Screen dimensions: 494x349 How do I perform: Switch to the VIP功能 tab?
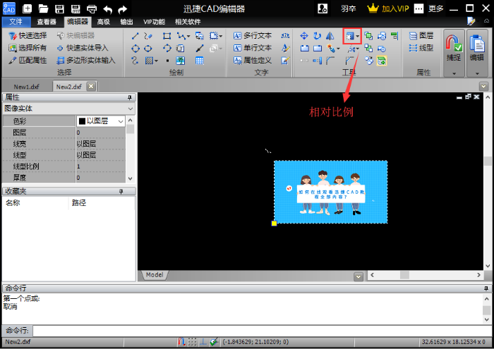pyautogui.click(x=155, y=22)
